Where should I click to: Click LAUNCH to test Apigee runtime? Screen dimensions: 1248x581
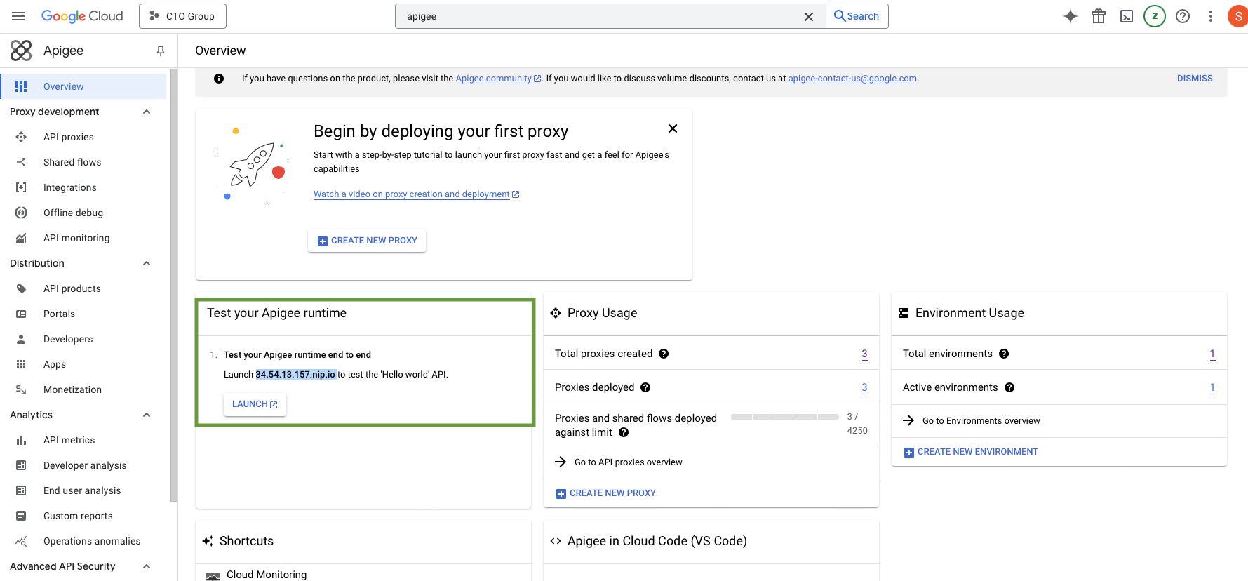255,404
